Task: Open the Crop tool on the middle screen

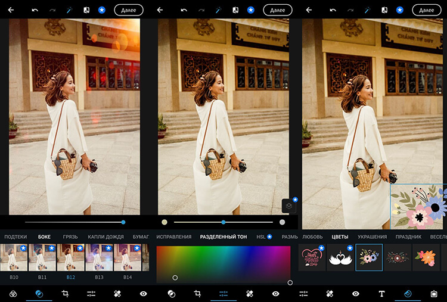Action: tap(197, 294)
